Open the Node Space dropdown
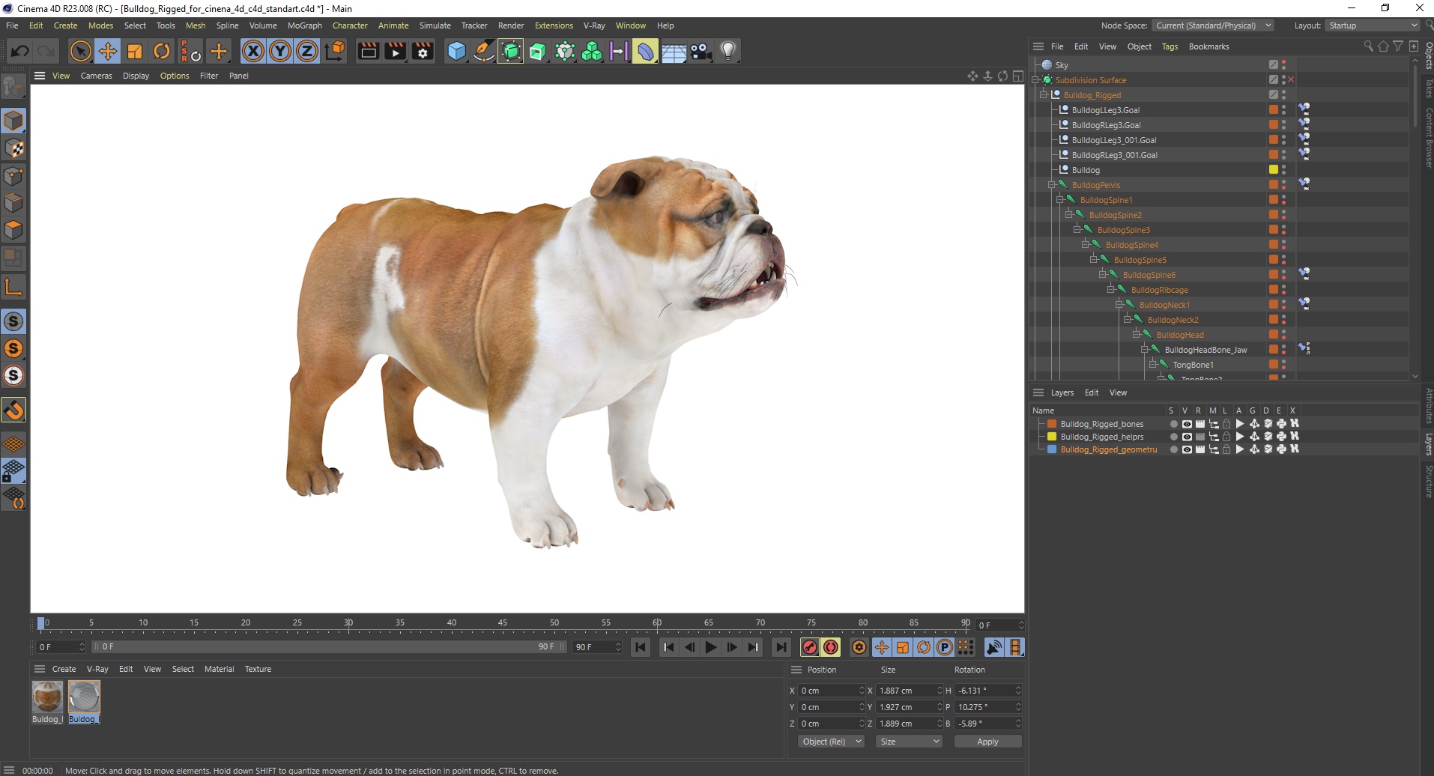The height and width of the screenshot is (776, 1434). pyautogui.click(x=1212, y=25)
